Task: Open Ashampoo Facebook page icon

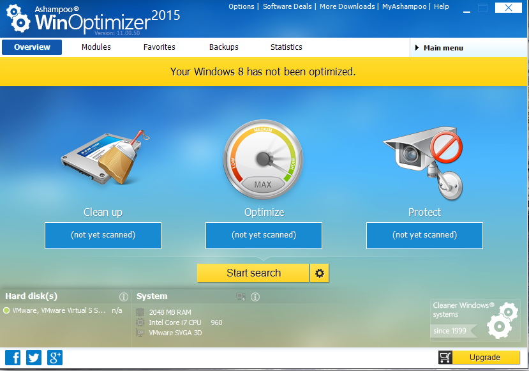Action: pos(13,358)
